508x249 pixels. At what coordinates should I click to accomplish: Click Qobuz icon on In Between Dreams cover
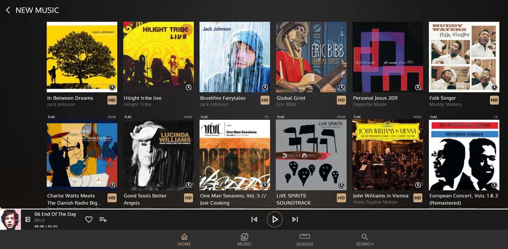coord(112,87)
